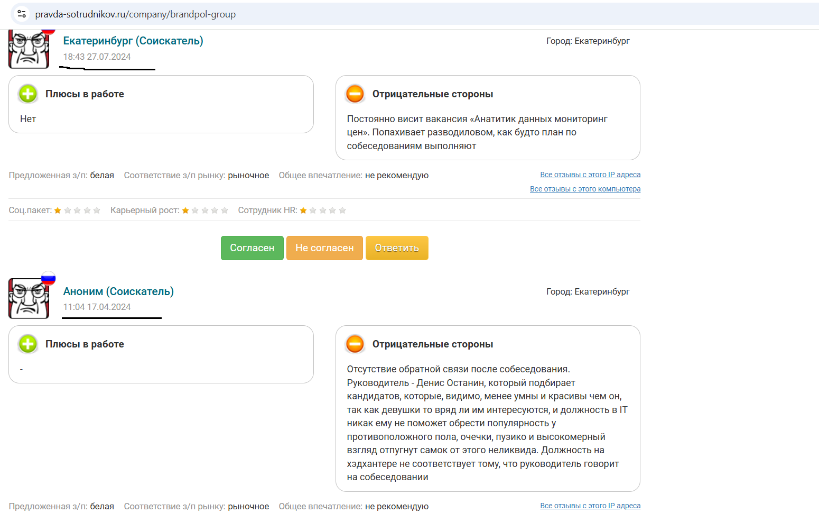Open the bottom 'Все отзывы с этого IP адреса' link

[590, 506]
